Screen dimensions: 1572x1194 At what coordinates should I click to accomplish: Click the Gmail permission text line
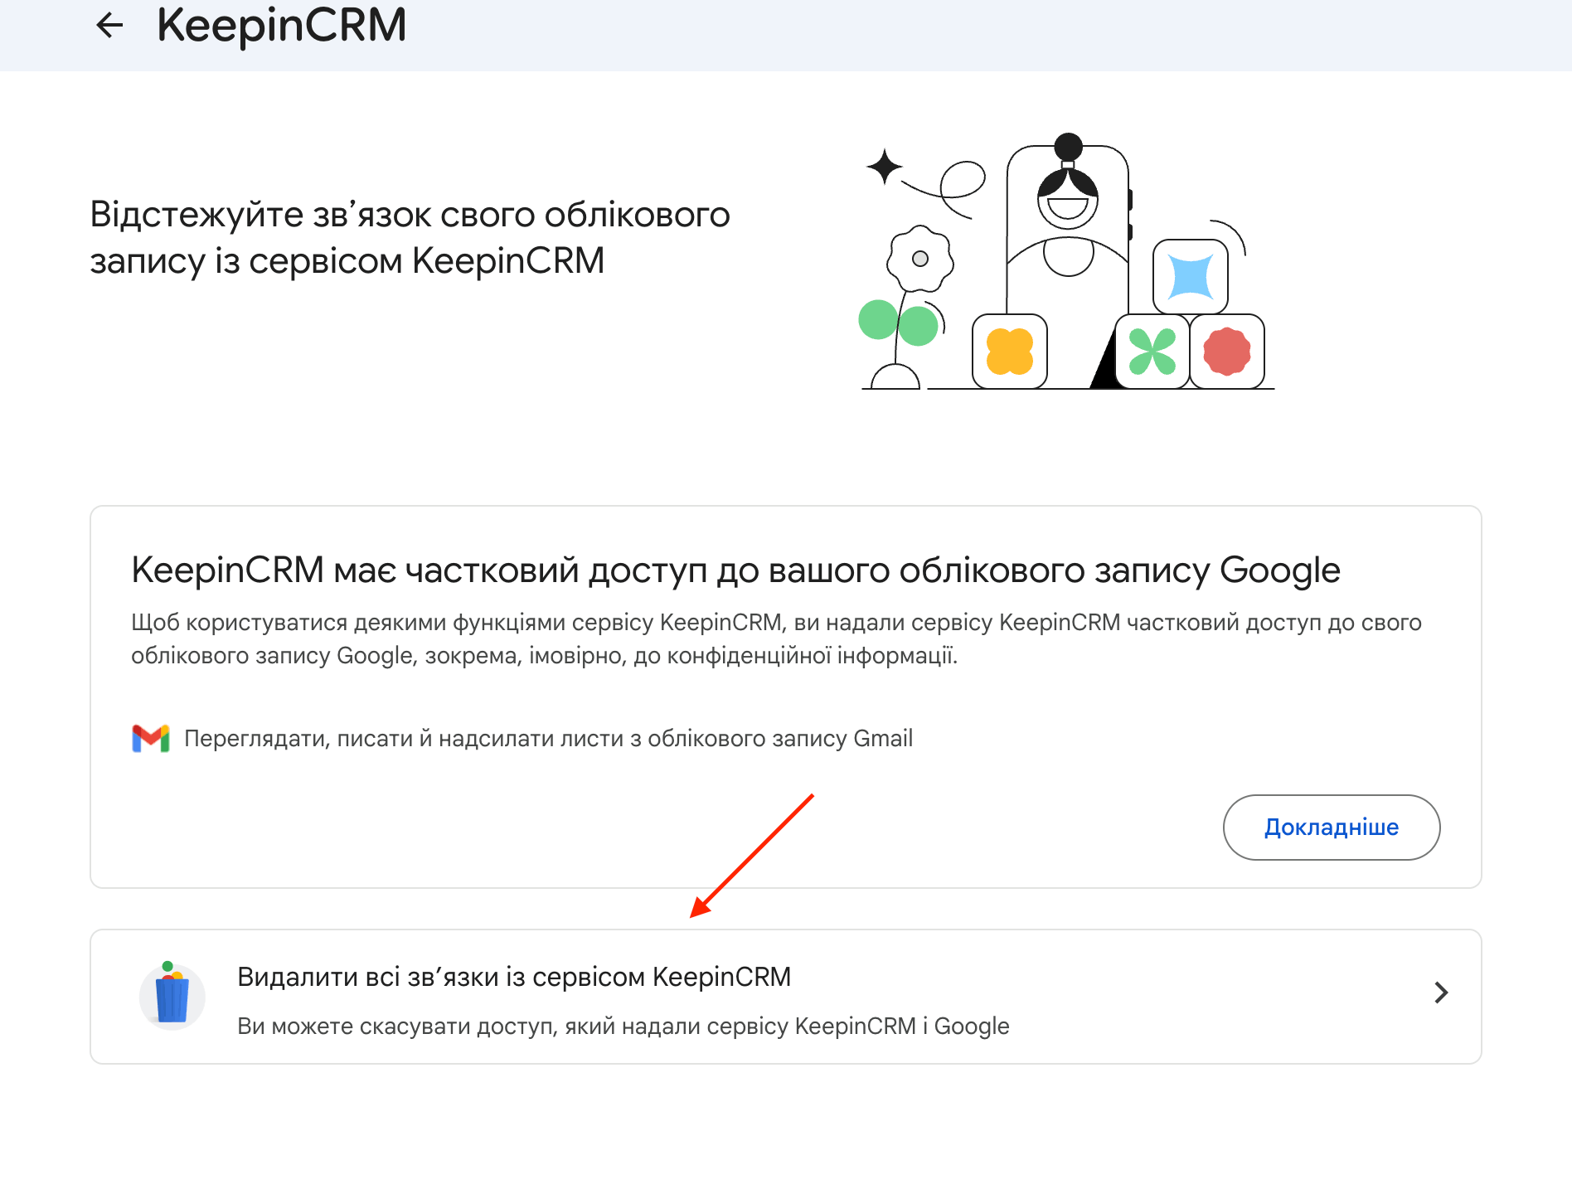pyautogui.click(x=548, y=738)
